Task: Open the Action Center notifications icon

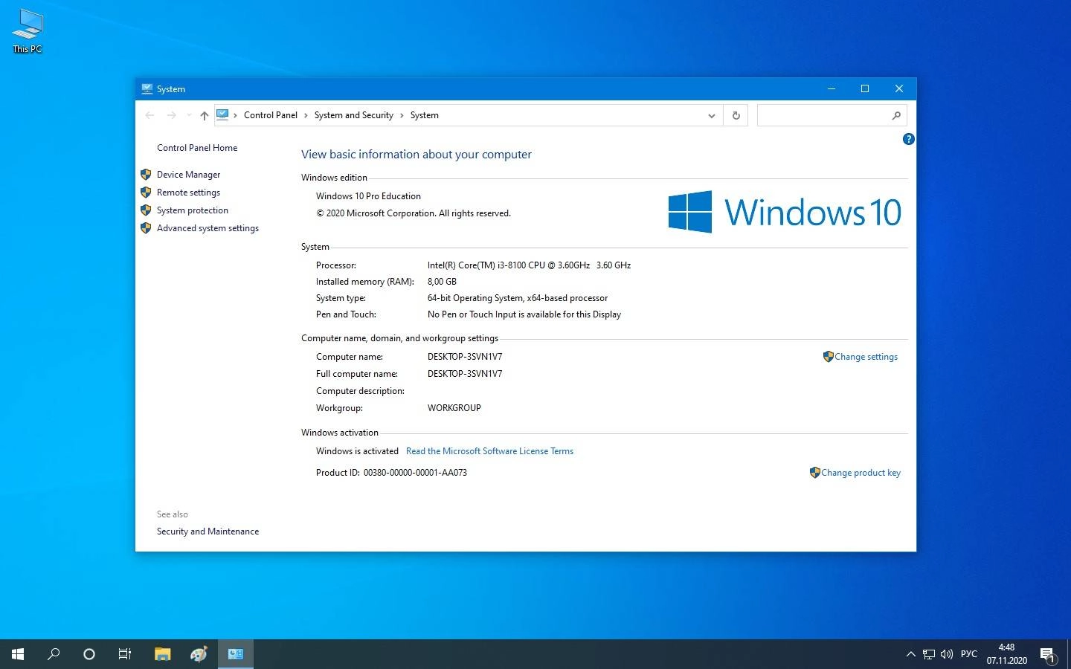Action: click(1048, 655)
